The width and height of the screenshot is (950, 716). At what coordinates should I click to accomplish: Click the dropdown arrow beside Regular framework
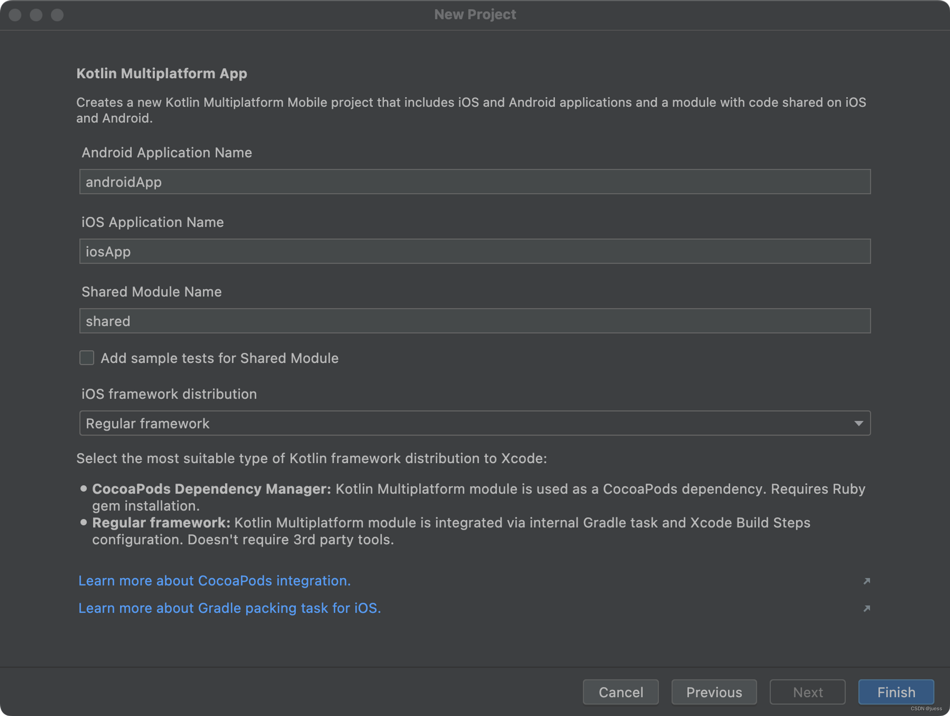click(858, 423)
